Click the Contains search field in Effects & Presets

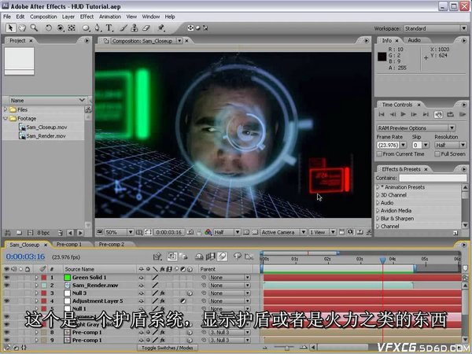click(433, 178)
